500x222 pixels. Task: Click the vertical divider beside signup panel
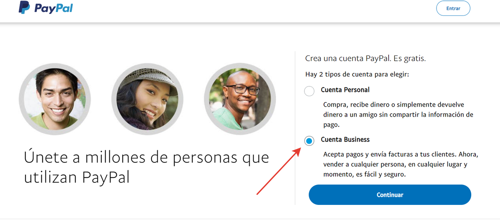tap(295, 128)
